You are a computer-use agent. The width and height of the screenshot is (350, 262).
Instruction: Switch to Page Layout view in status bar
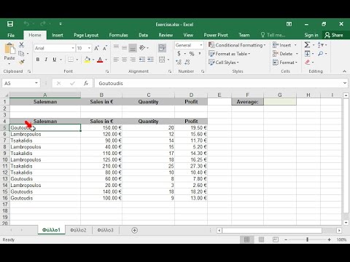[x=261, y=239]
